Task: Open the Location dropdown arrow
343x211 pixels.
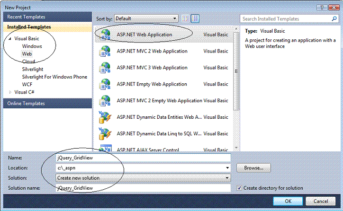Action: point(227,168)
